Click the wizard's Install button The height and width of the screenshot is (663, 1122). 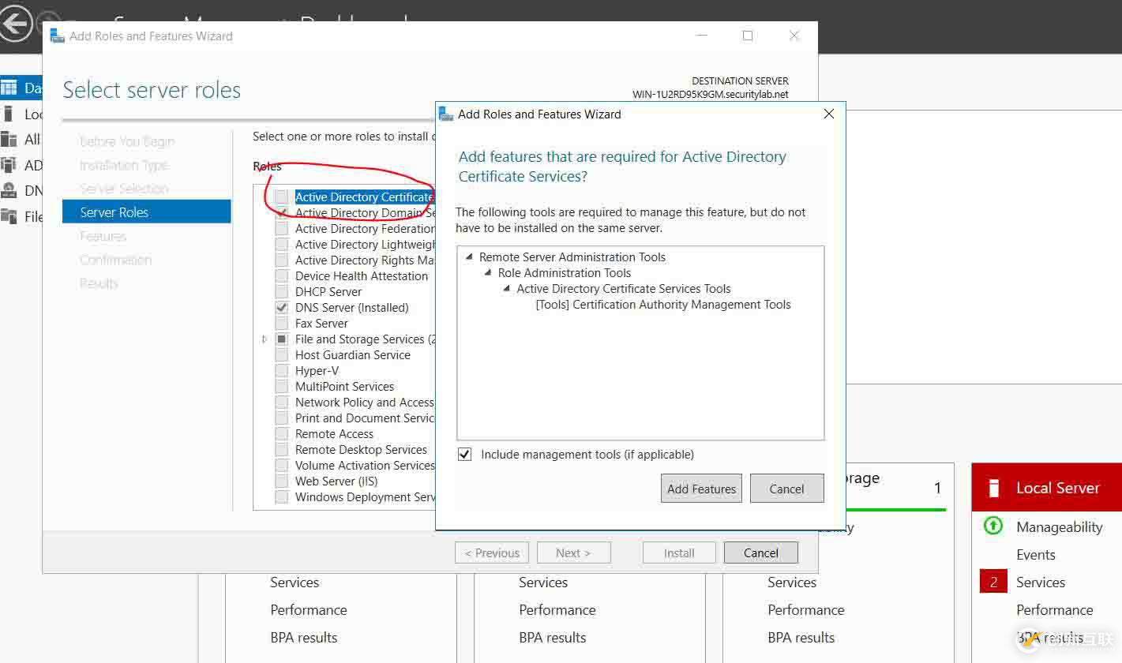pos(679,553)
